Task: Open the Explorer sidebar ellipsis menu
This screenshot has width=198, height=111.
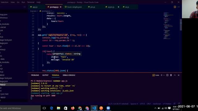Action: [x=25, y=7]
